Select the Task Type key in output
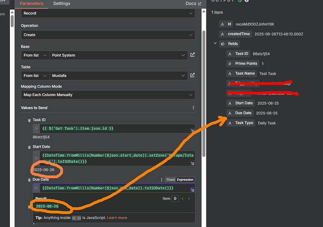The height and width of the screenshot is (227, 323). coord(241,123)
